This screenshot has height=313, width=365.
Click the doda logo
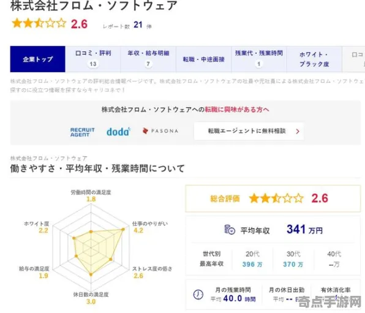tap(118, 132)
